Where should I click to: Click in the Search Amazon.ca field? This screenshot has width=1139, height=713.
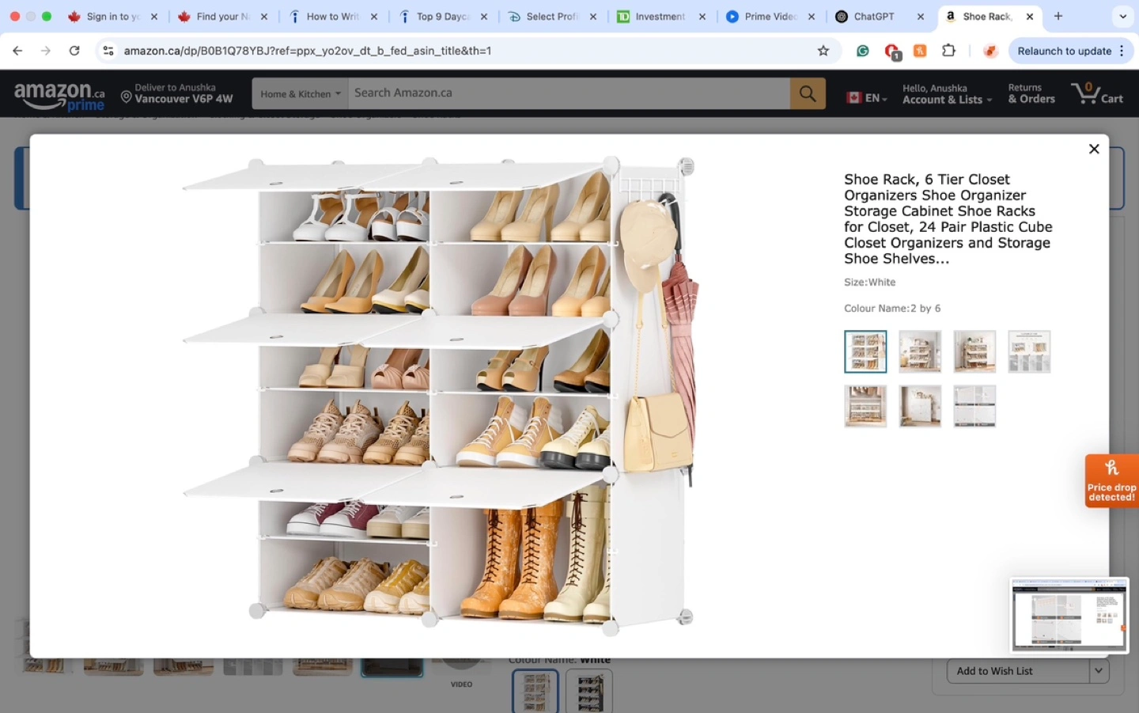(x=568, y=93)
